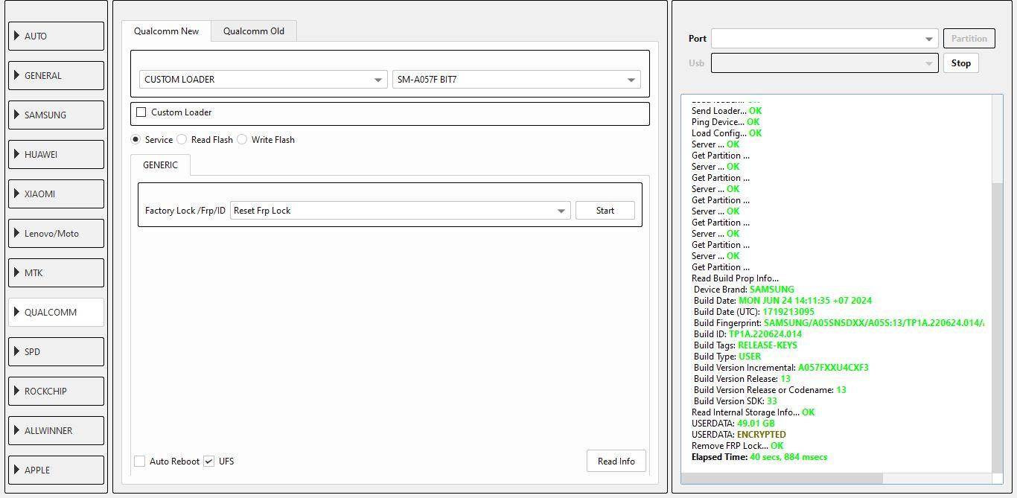Viewport: 1017px width, 498px height.
Task: Open the CUSTOM LOADER dropdown
Action: [264, 80]
